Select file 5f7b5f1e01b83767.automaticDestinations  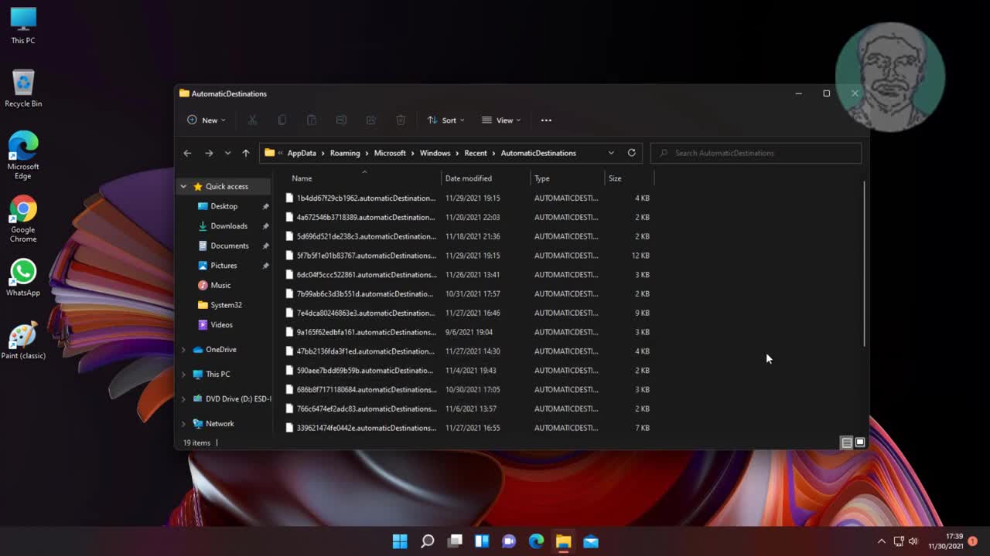pyautogui.click(x=366, y=256)
